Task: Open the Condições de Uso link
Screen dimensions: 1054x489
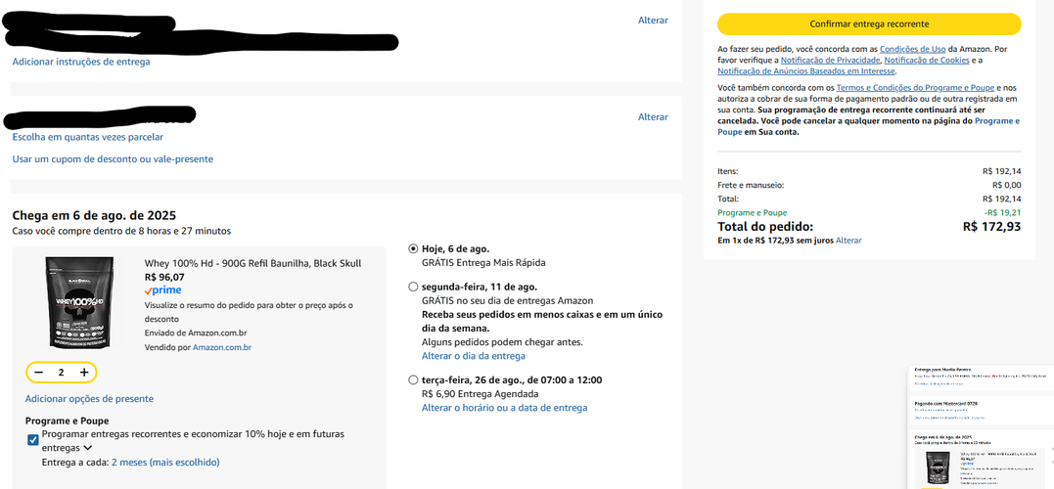Action: coord(913,49)
